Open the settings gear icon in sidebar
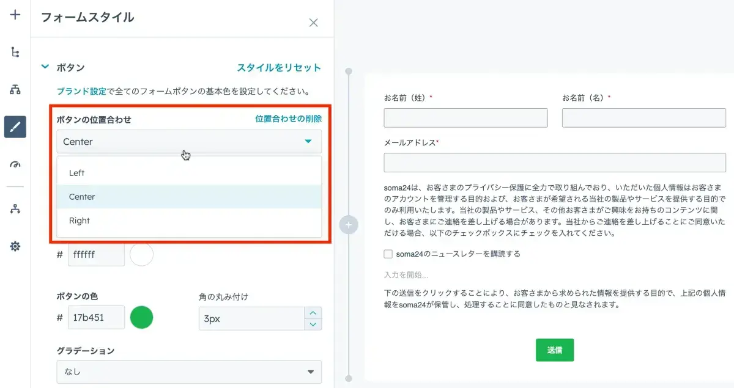 pos(15,246)
